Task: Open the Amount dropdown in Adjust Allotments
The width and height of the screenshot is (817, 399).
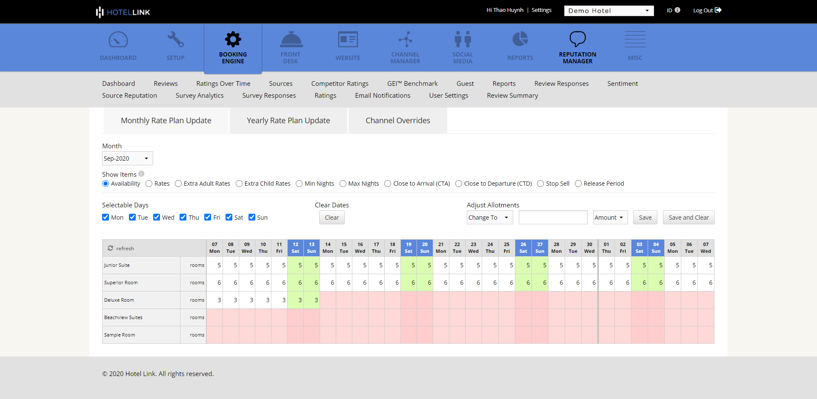Action: coord(610,217)
